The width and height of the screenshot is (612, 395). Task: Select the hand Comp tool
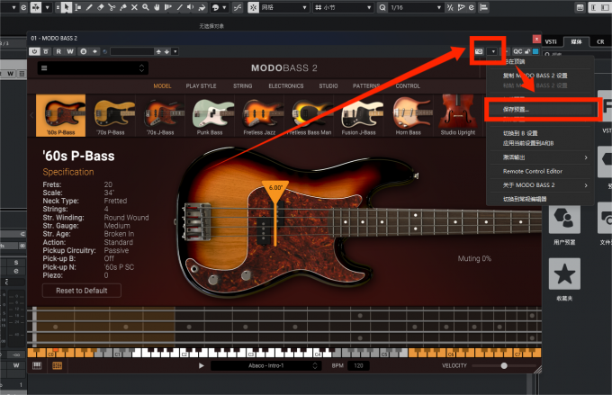pyautogui.click(x=157, y=7)
